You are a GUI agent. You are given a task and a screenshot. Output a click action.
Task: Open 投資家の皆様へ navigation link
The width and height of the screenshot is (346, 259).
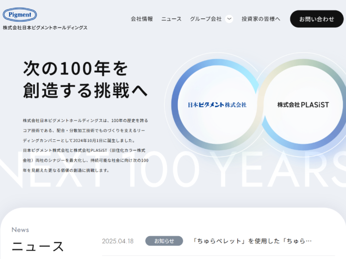coord(261,19)
